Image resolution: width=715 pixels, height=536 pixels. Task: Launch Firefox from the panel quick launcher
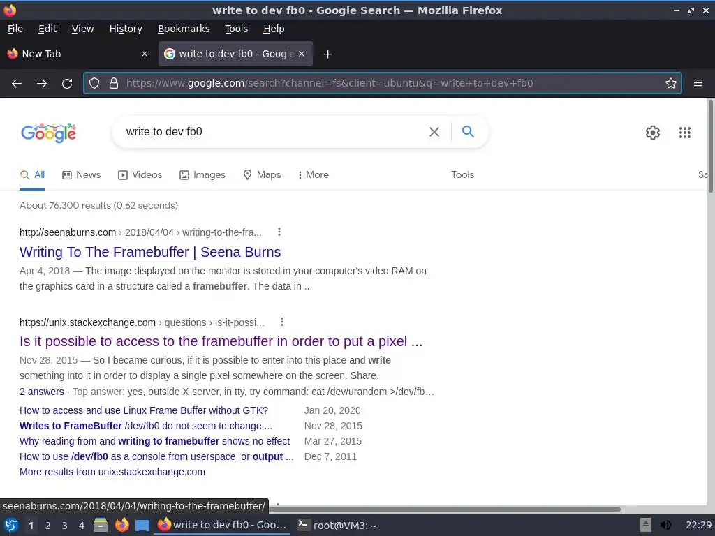[121, 525]
